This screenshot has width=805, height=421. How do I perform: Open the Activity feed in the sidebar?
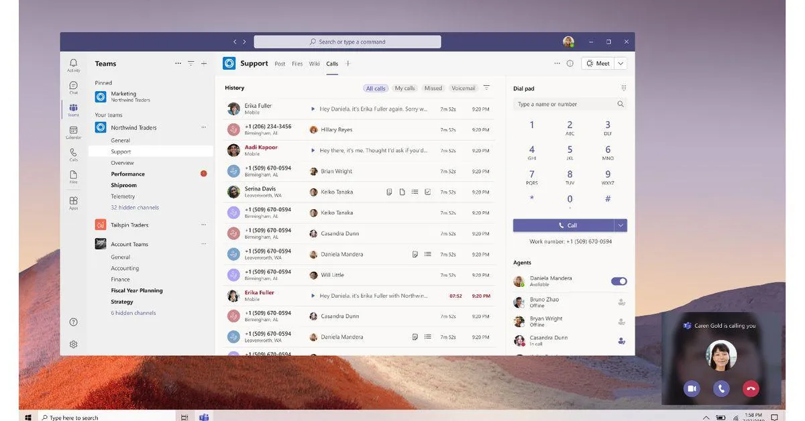click(73, 65)
